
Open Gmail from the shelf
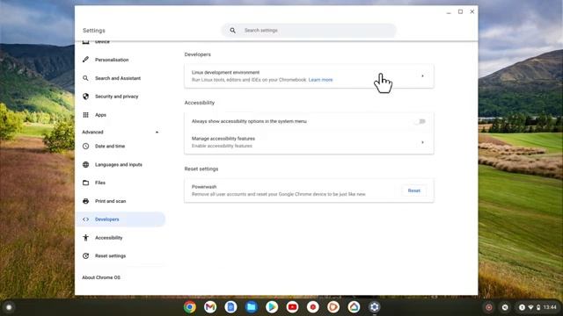tap(210, 307)
